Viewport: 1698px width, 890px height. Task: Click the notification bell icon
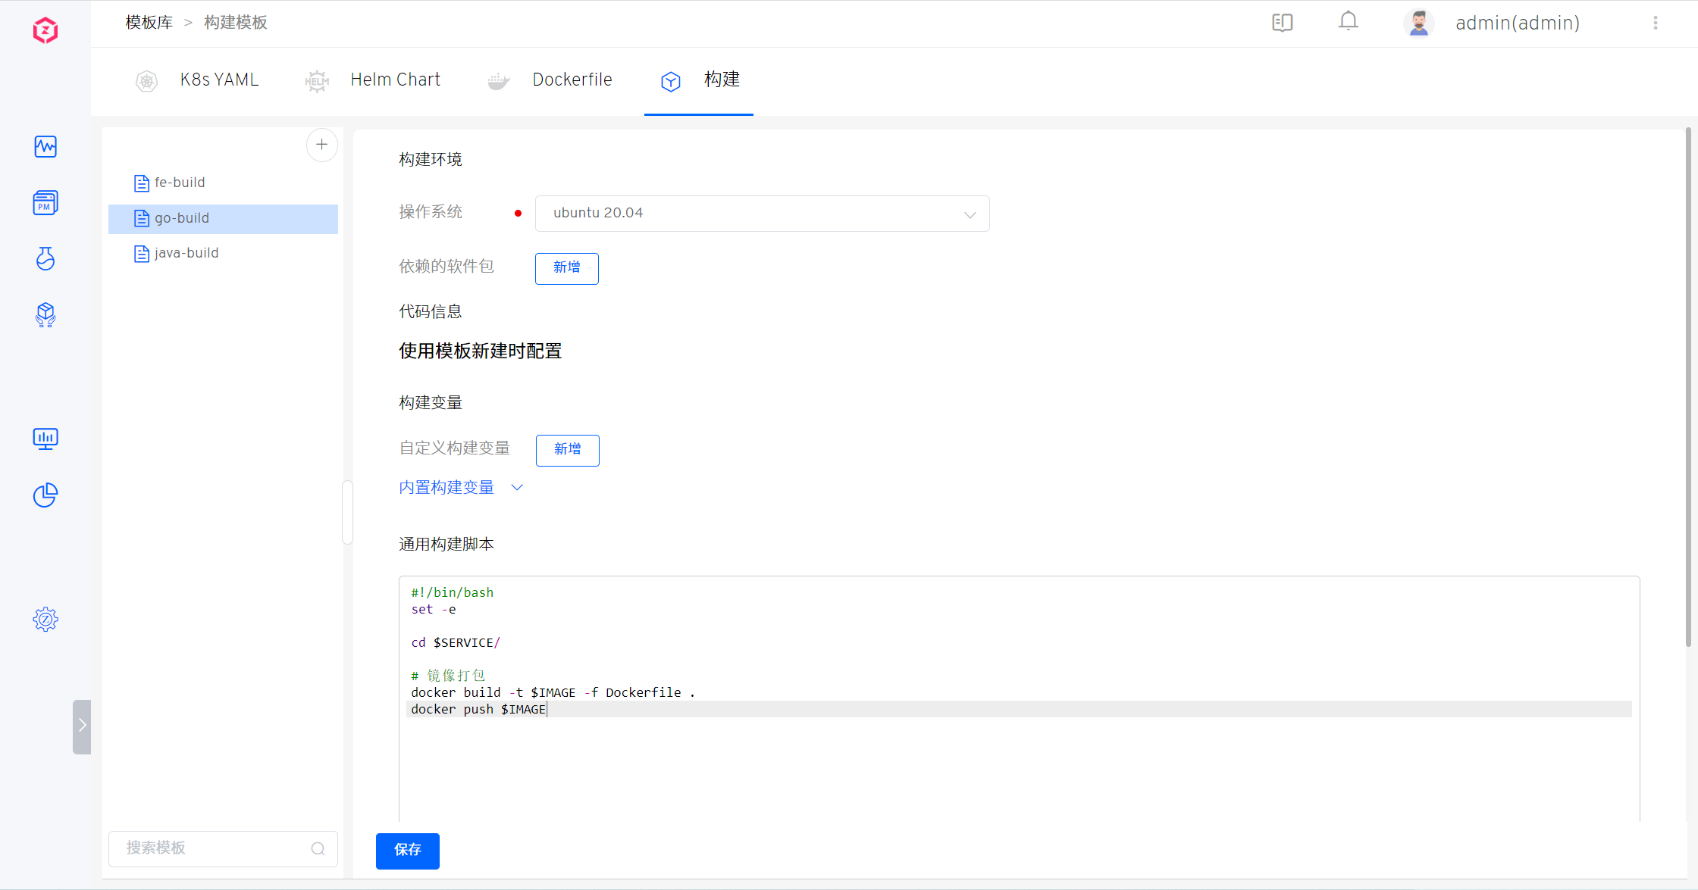coord(1348,22)
